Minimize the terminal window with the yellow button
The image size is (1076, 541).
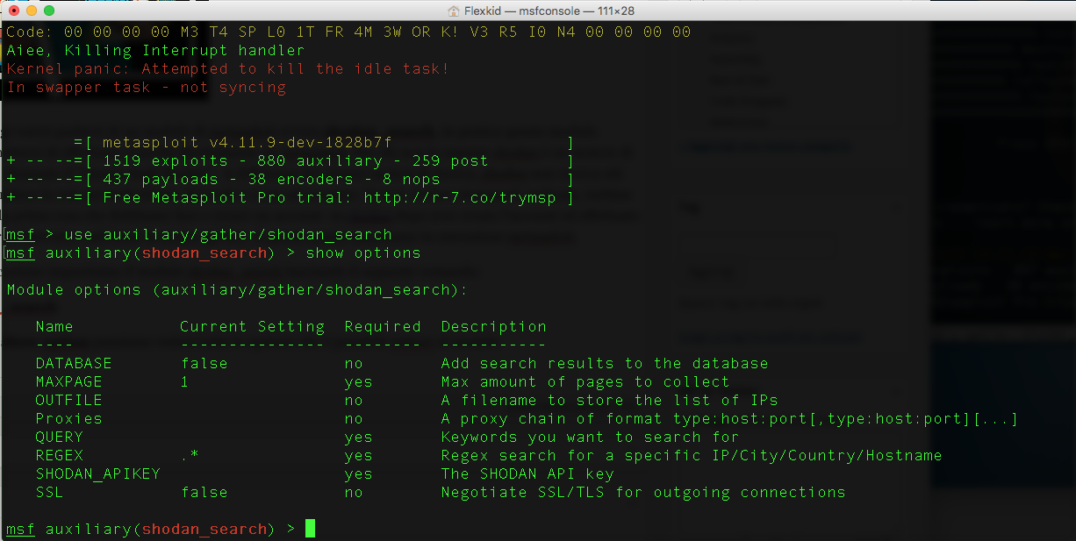31,11
